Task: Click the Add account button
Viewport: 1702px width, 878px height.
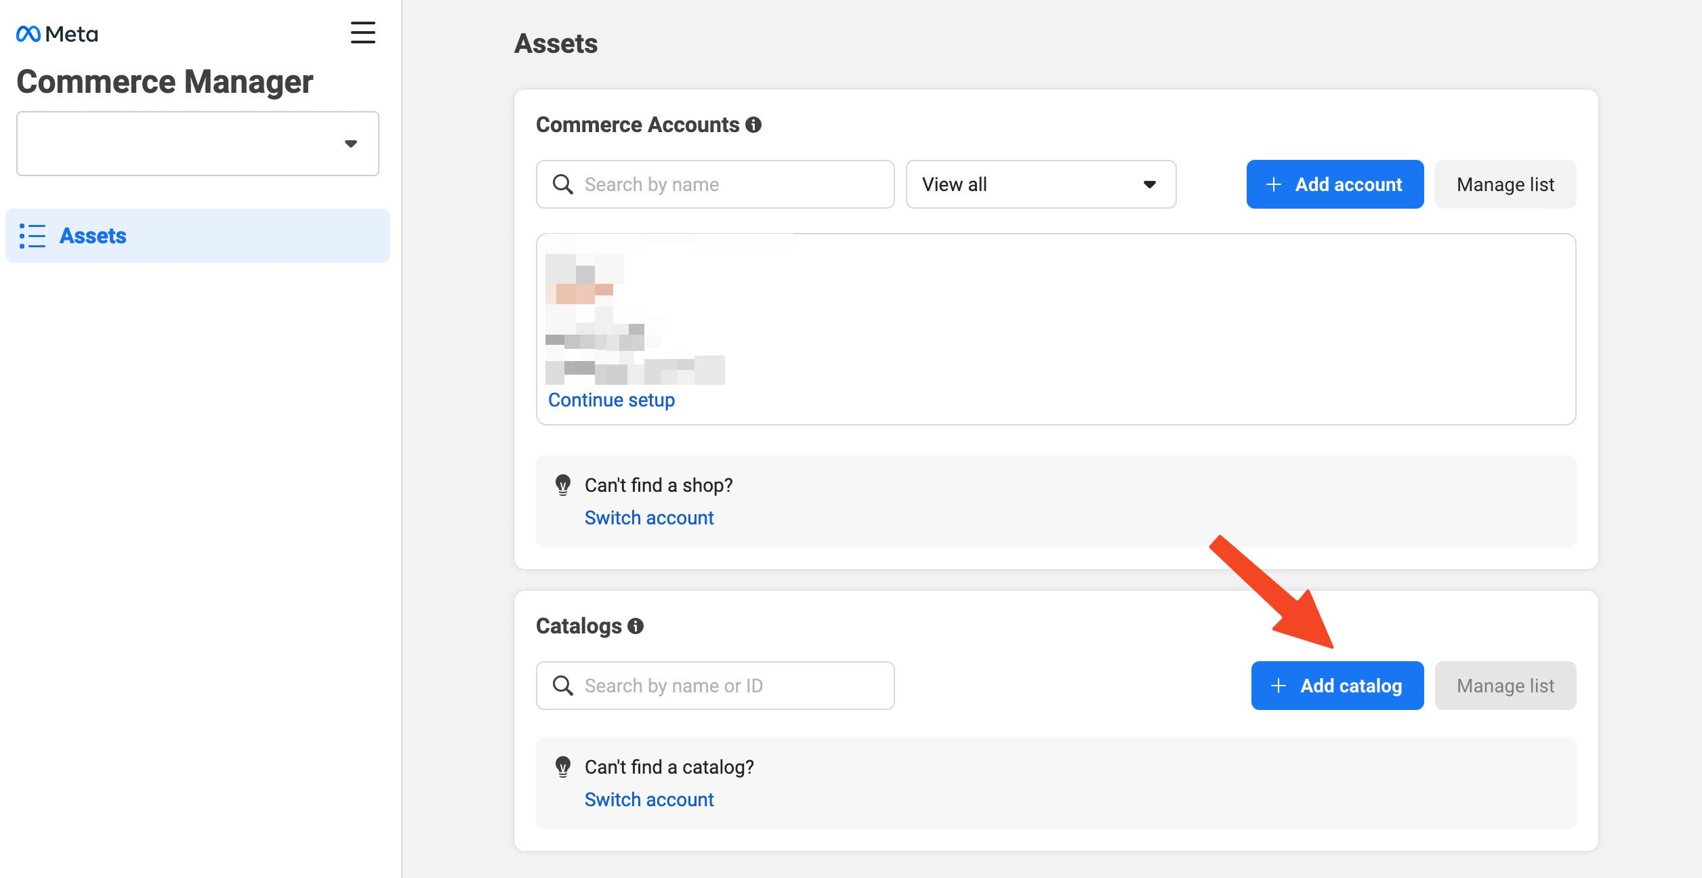Action: [x=1335, y=184]
